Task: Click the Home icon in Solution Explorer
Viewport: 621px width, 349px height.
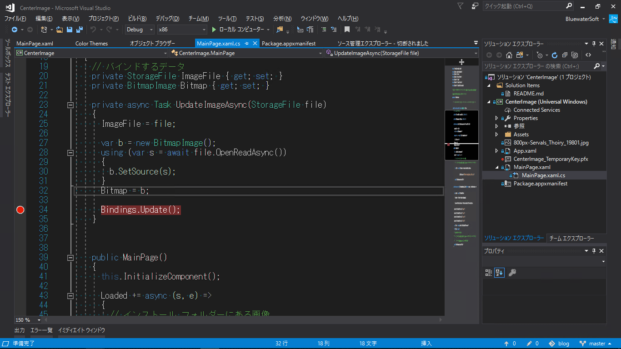Action: click(509, 55)
